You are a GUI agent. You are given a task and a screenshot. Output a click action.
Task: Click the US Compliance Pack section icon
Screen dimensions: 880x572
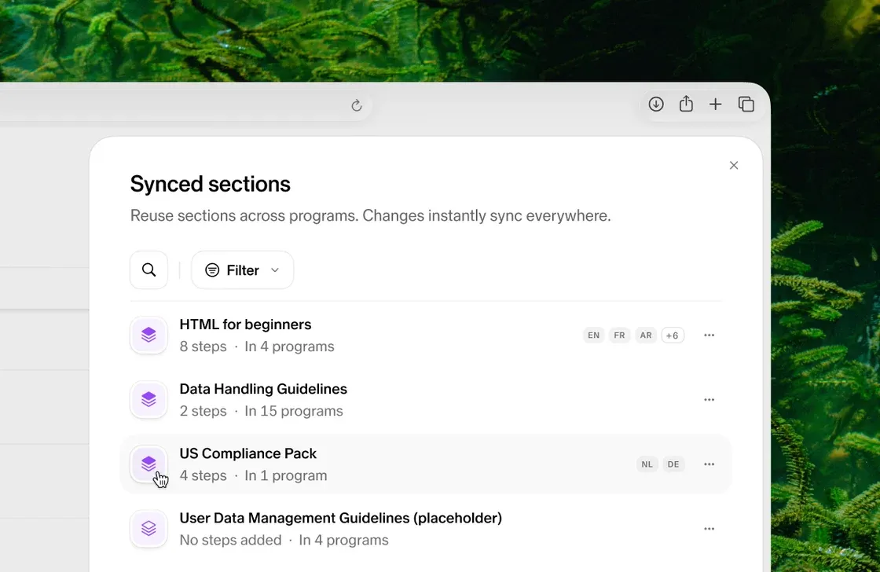[x=148, y=464]
